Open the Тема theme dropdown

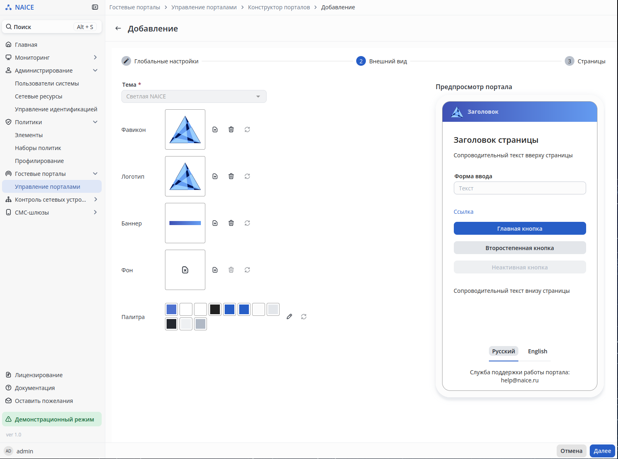pyautogui.click(x=194, y=96)
